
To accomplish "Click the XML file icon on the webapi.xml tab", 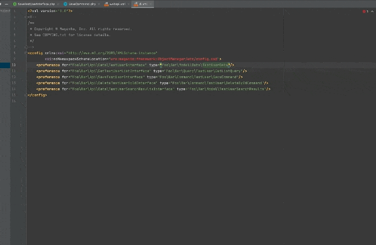I will click(x=106, y=4).
